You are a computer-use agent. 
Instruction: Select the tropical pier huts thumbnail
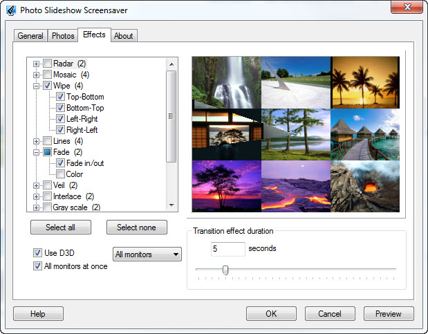click(x=364, y=133)
